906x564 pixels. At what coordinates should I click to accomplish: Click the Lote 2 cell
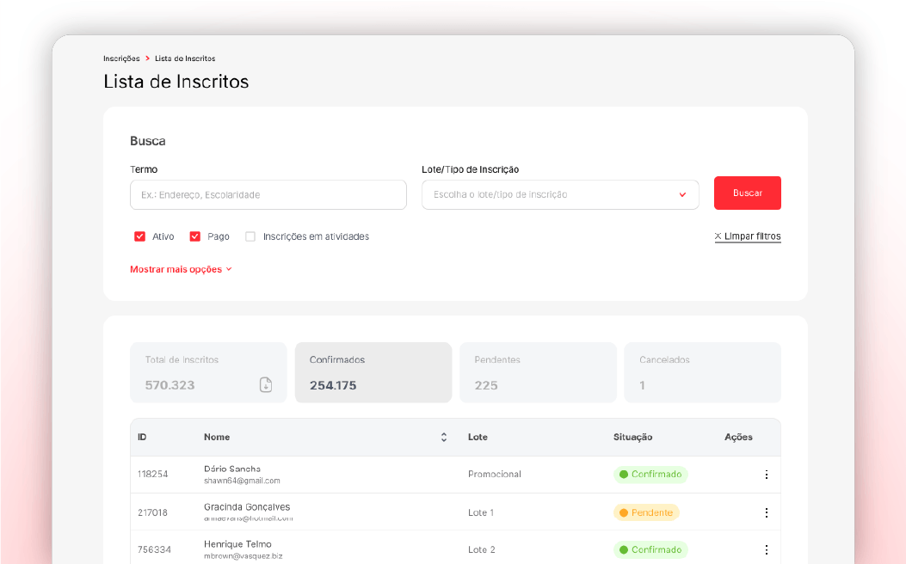click(481, 549)
